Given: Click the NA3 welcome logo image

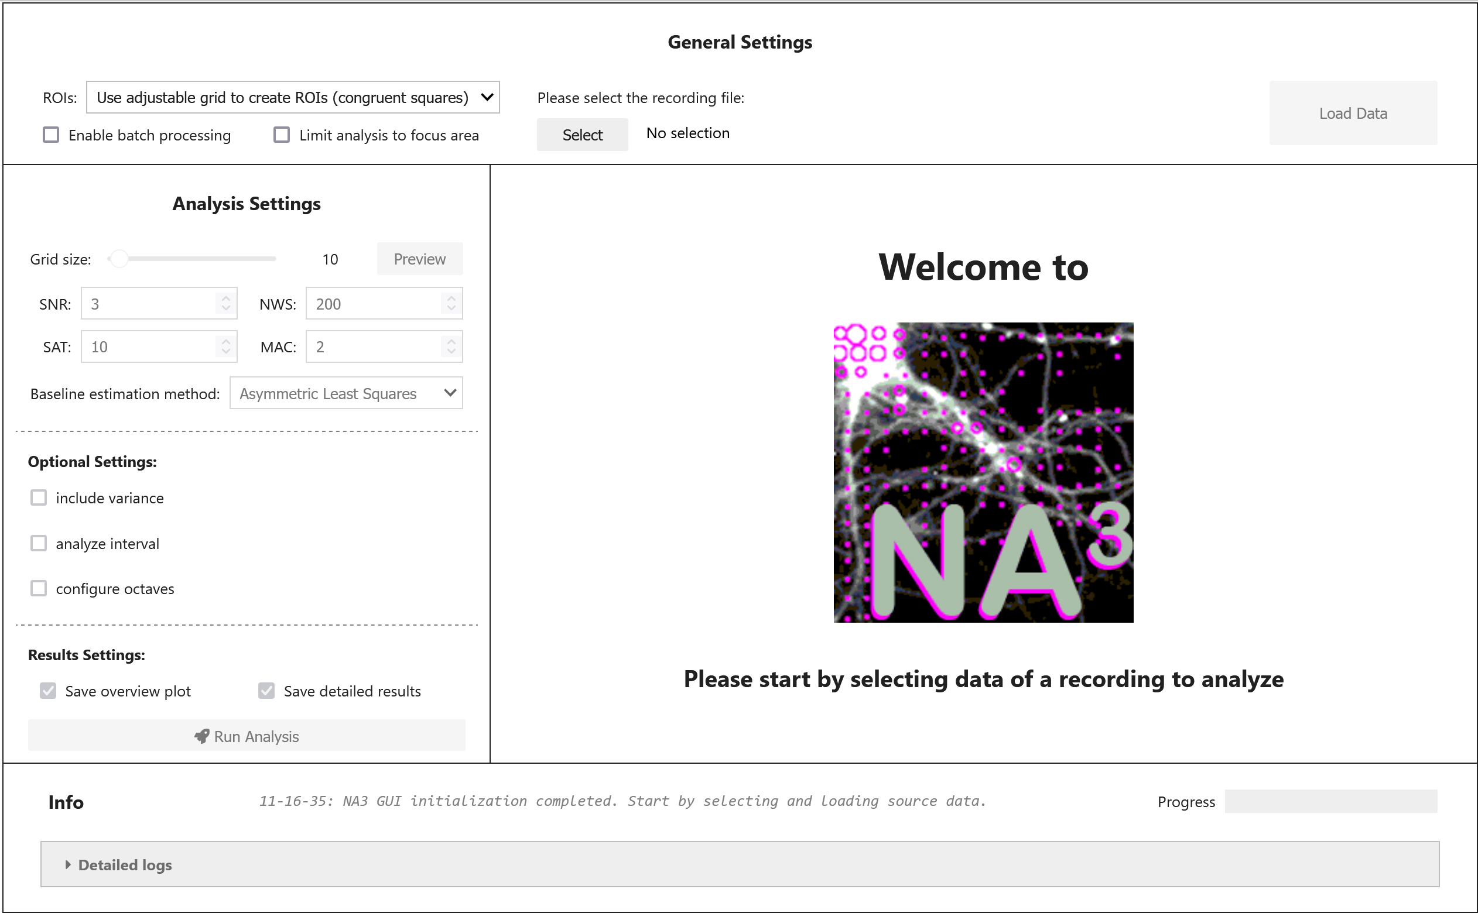Looking at the screenshot, I should 983,472.
